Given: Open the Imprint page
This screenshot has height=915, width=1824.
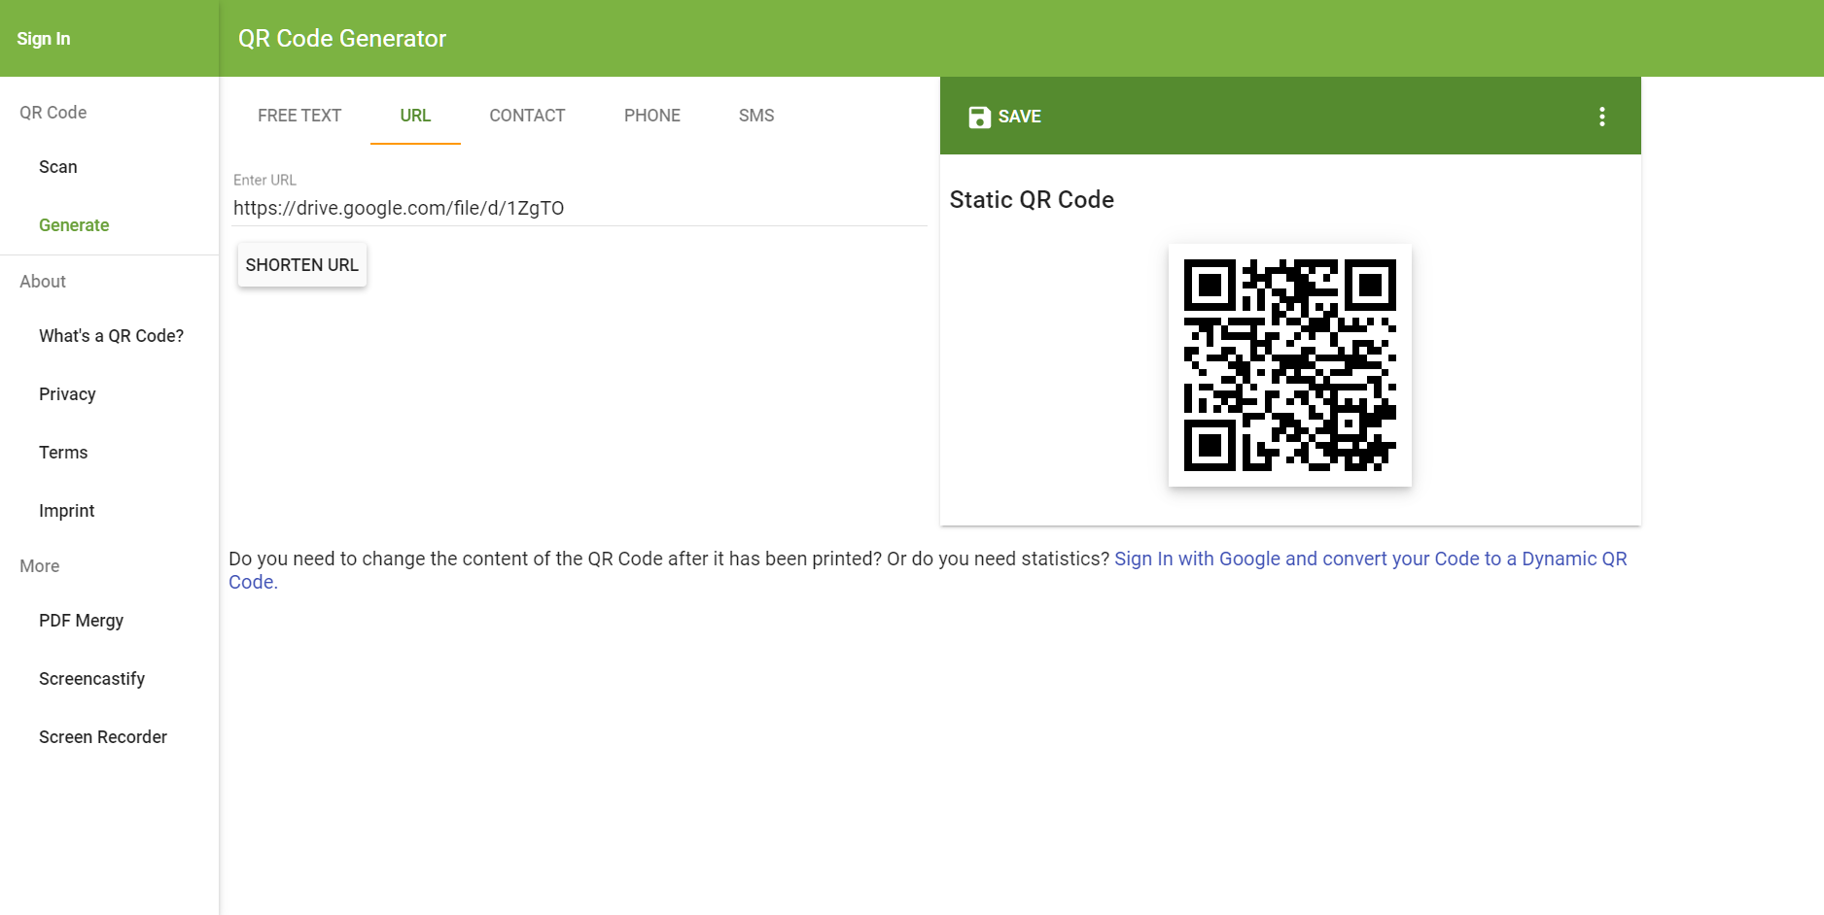Looking at the screenshot, I should pos(66,511).
